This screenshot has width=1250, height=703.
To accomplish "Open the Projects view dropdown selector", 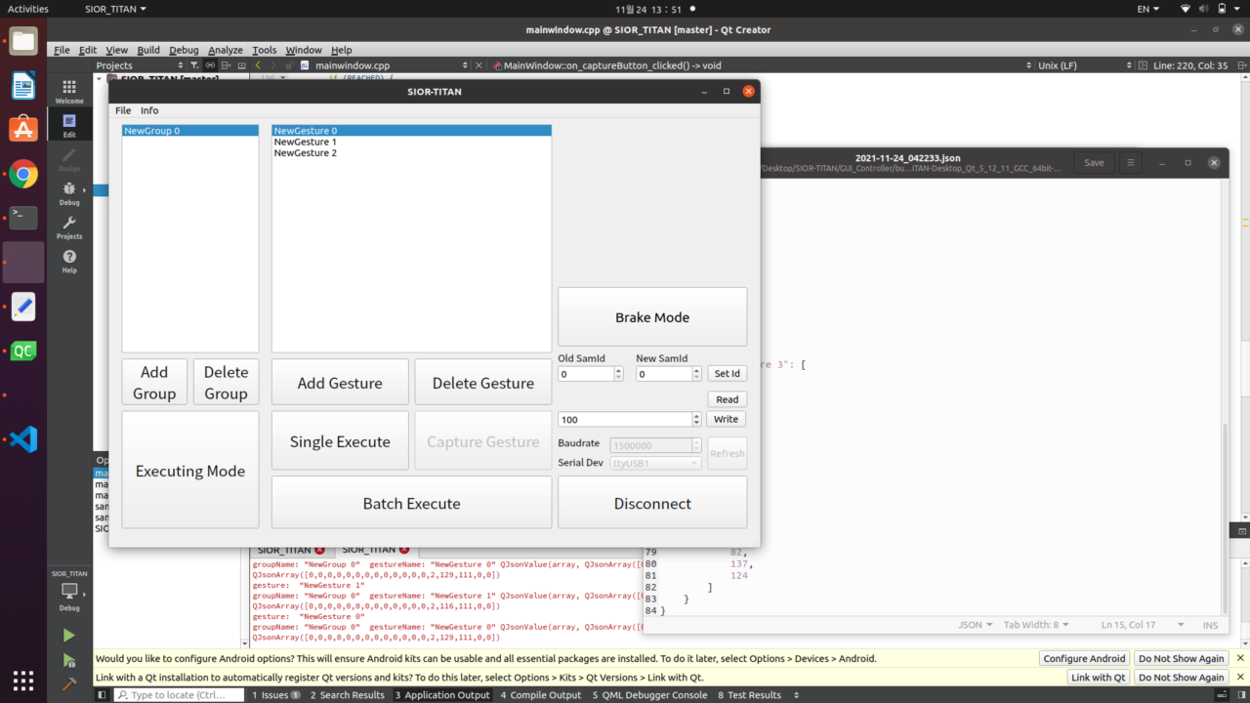I will tap(141, 65).
